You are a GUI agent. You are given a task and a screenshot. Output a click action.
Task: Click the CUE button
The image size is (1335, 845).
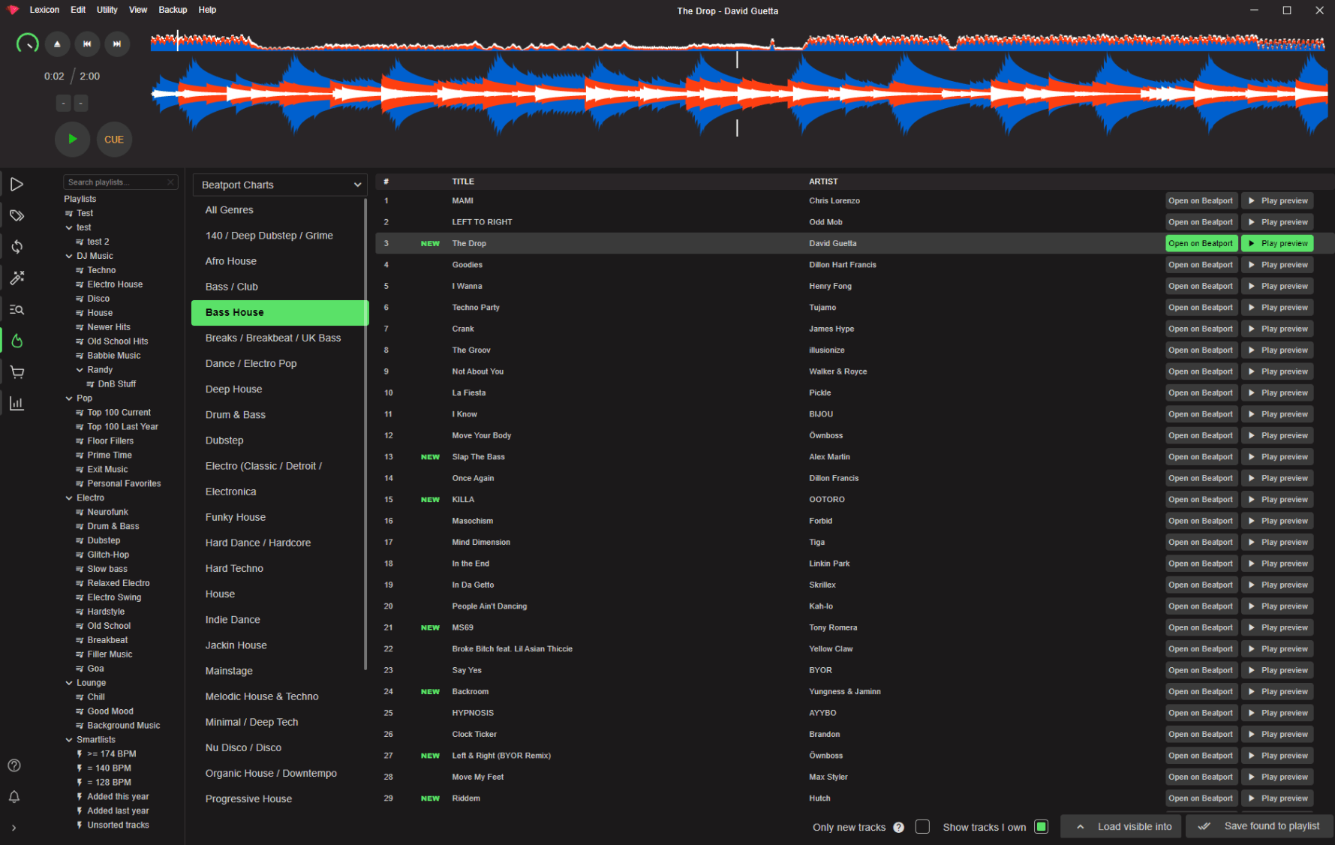point(114,140)
